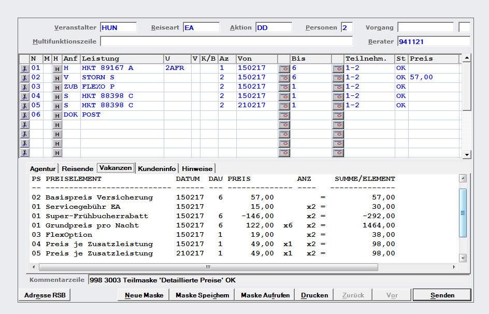Screen dimensions: 489x314
Task: Open the Von calendar icon in row 04
Action: click(x=284, y=97)
